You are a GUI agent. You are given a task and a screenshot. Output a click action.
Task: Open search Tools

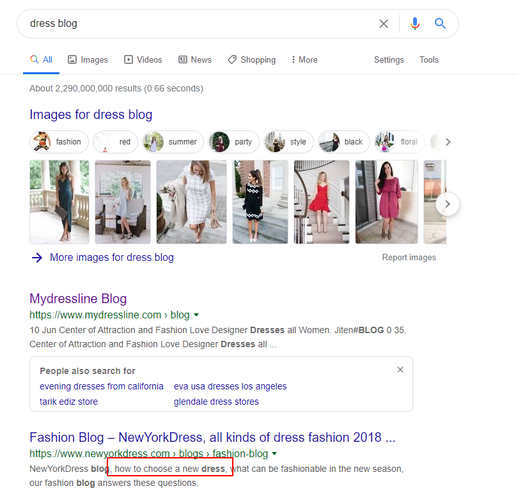[x=429, y=59]
